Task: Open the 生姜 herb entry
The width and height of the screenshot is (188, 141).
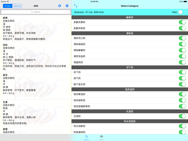Action: coord(36,113)
